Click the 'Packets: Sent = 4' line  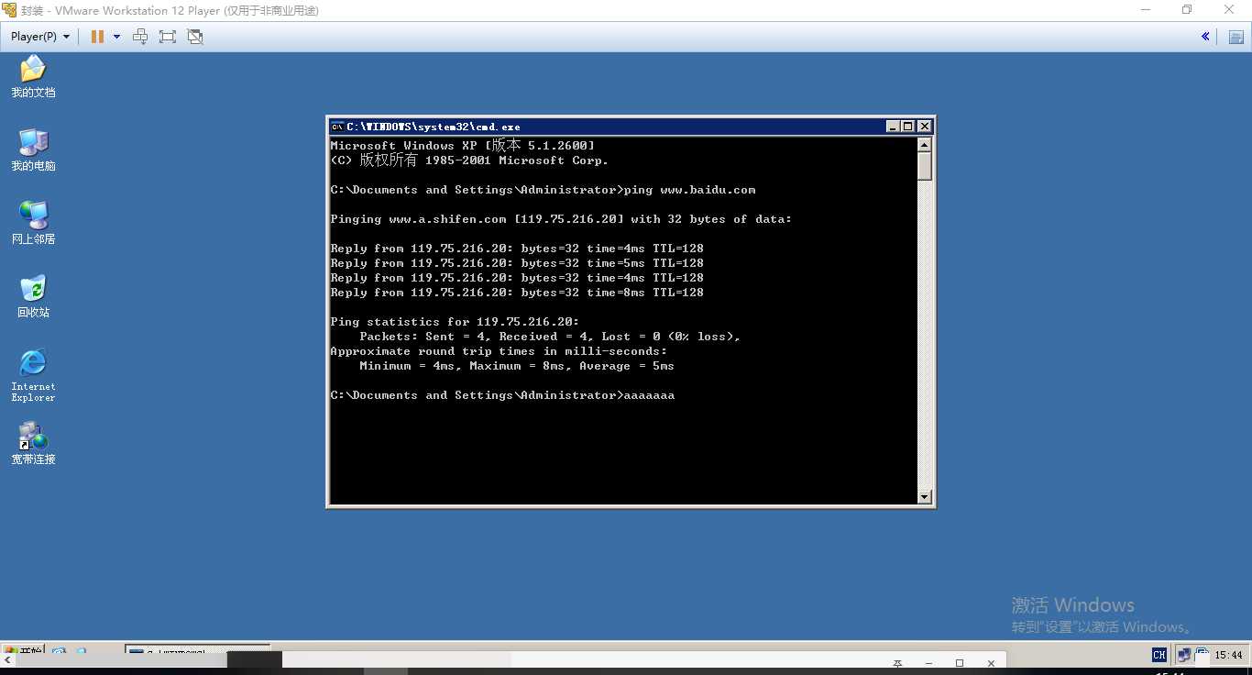tap(550, 337)
